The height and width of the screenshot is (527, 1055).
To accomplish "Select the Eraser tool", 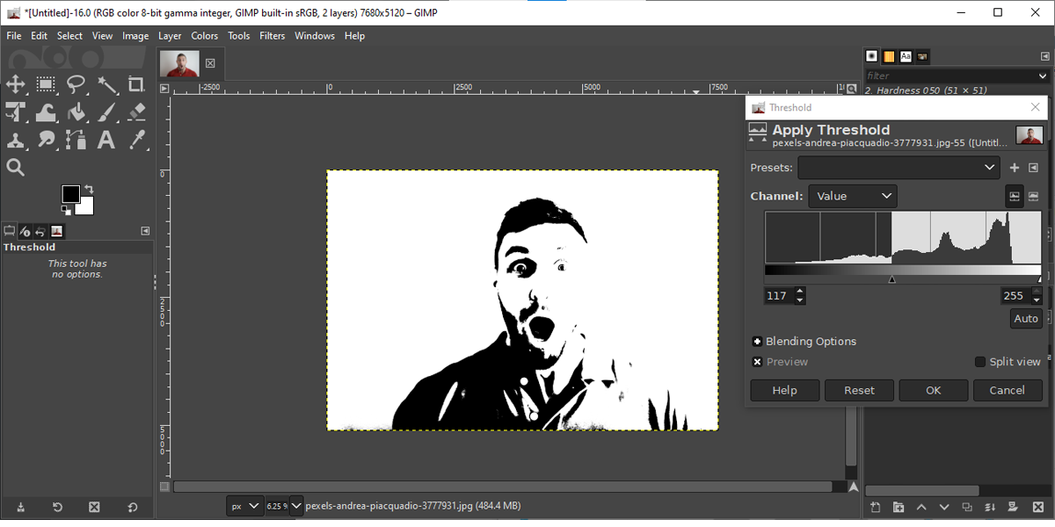I will coord(135,112).
